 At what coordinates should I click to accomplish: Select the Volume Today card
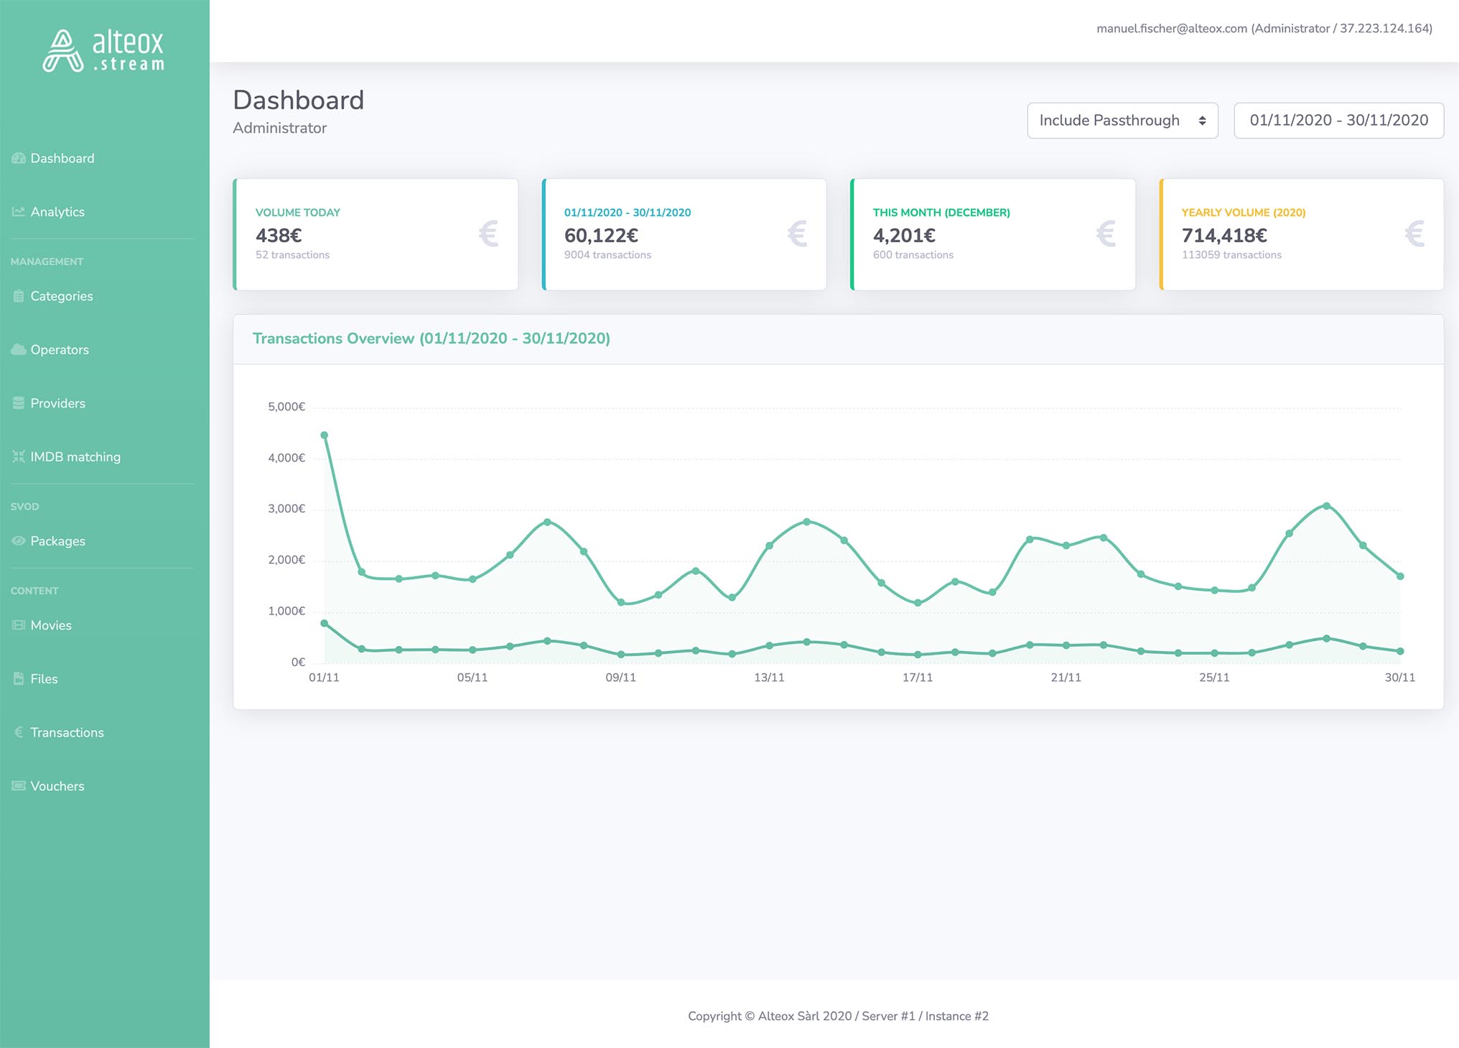[x=376, y=234]
